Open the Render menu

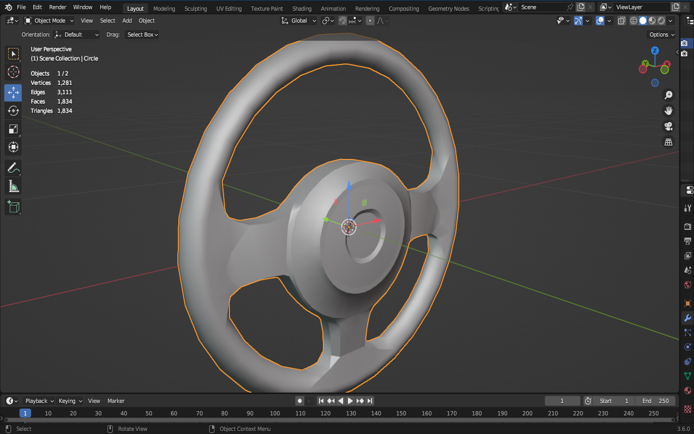(x=57, y=7)
